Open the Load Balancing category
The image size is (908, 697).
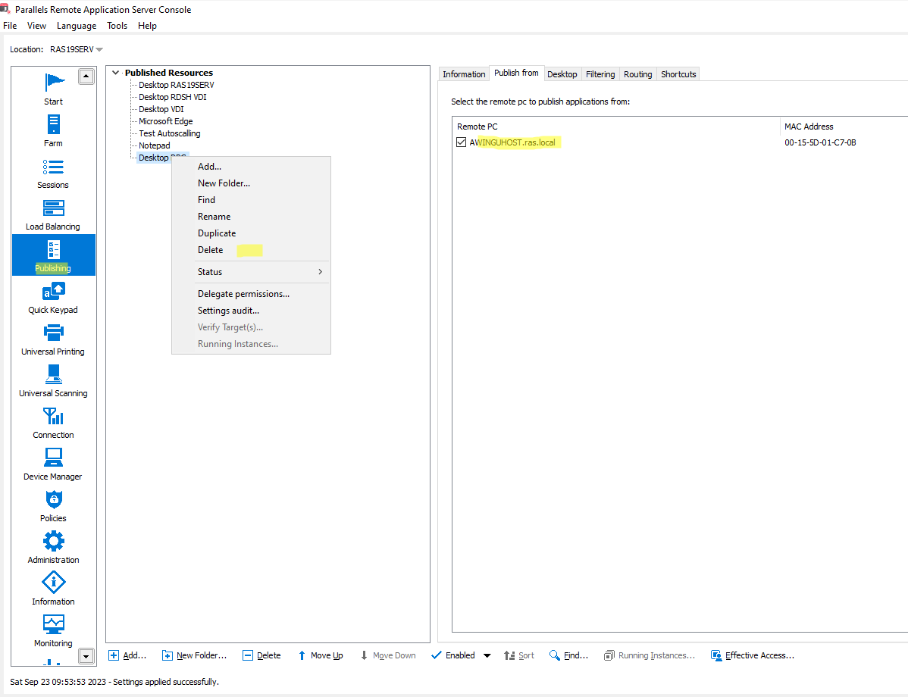(53, 214)
